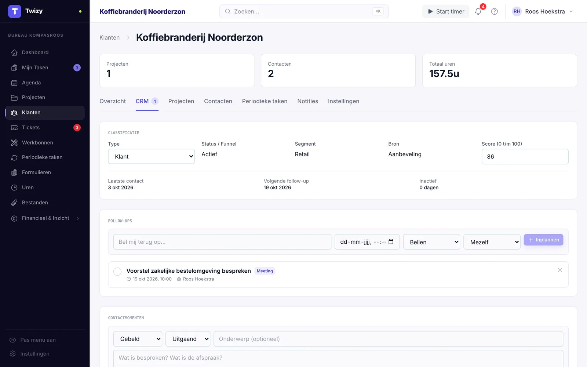Image resolution: width=587 pixels, height=367 pixels.
Task: Open the Formulieren icon
Action: click(14, 172)
